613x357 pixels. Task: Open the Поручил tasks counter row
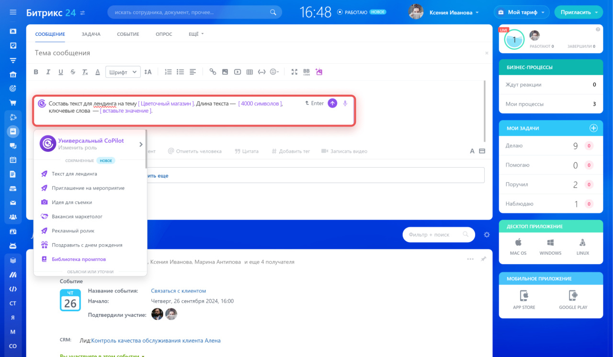551,184
